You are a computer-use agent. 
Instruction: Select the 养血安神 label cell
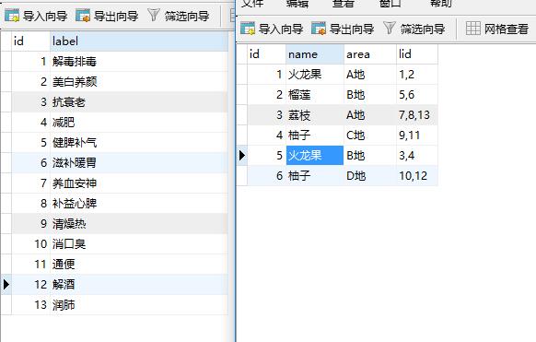139,183
